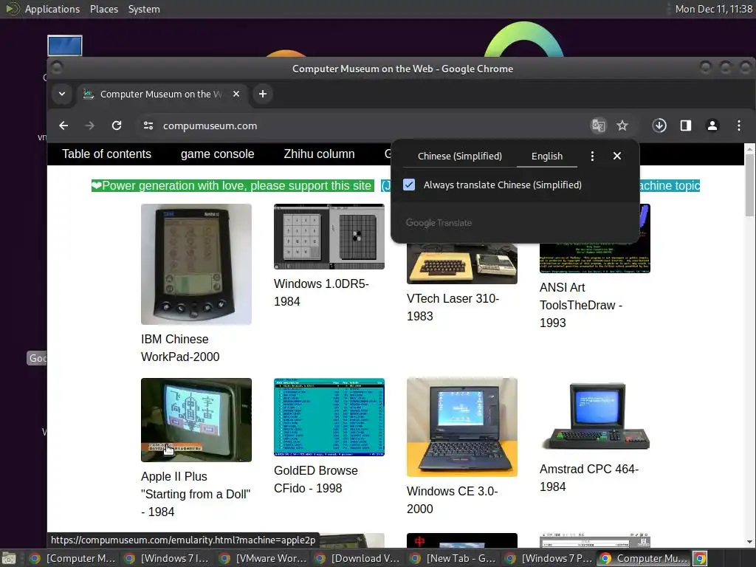Click the monitor desktop icon

pos(65,45)
